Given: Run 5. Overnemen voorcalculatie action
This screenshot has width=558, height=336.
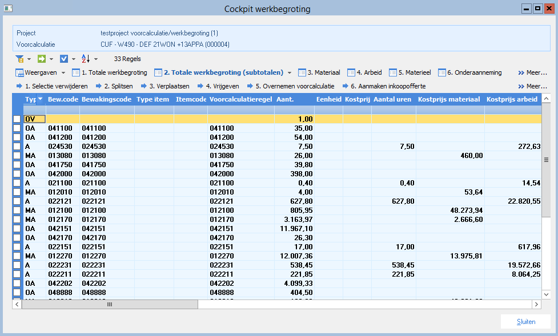Looking at the screenshot, I should point(295,86).
